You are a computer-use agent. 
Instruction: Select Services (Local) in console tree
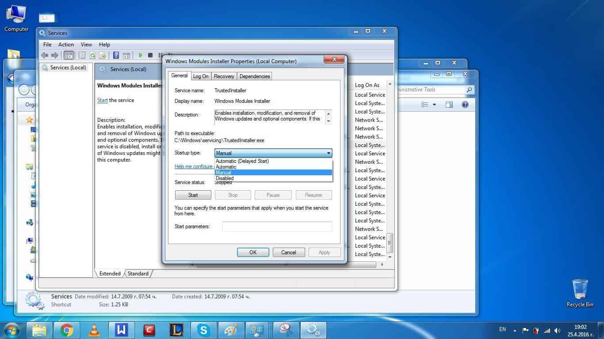pyautogui.click(x=68, y=68)
